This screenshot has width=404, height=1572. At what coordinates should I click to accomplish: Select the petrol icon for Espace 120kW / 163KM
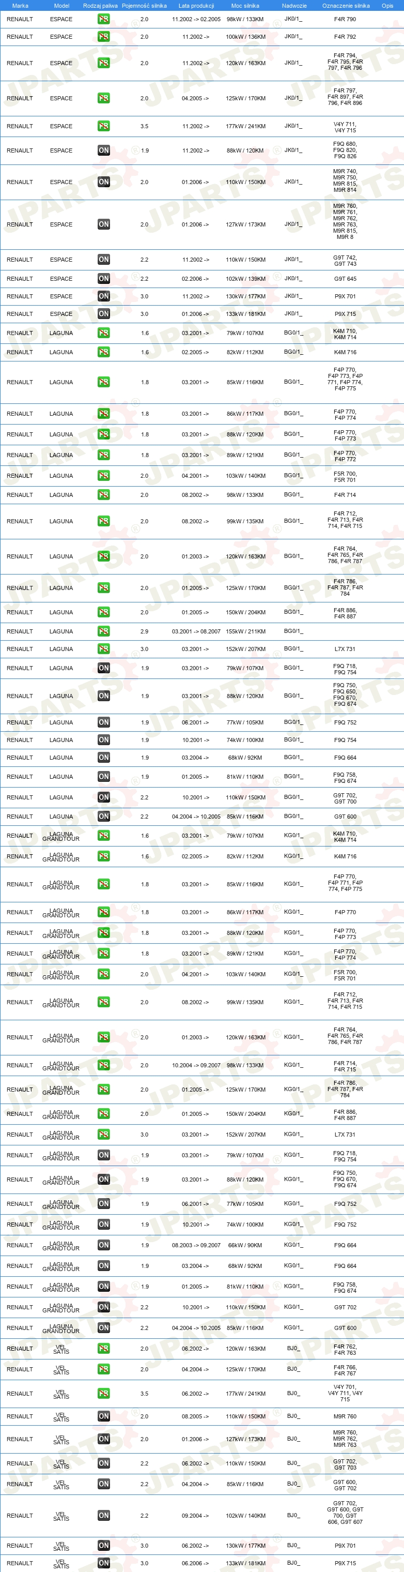coord(104,63)
